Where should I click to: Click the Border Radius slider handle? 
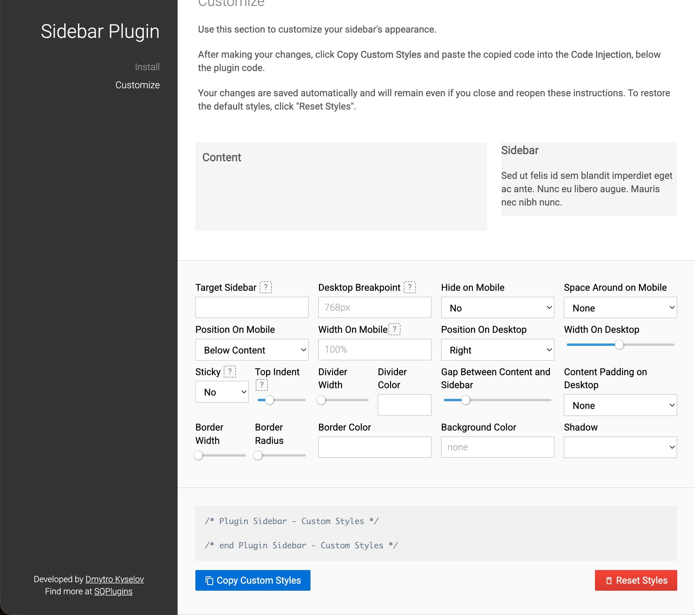[x=258, y=455]
